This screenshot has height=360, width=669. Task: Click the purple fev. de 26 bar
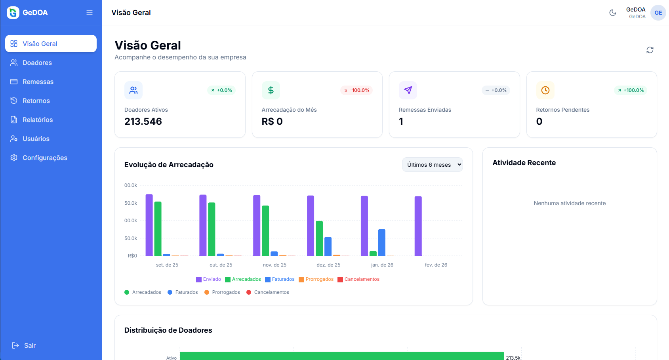click(418, 226)
